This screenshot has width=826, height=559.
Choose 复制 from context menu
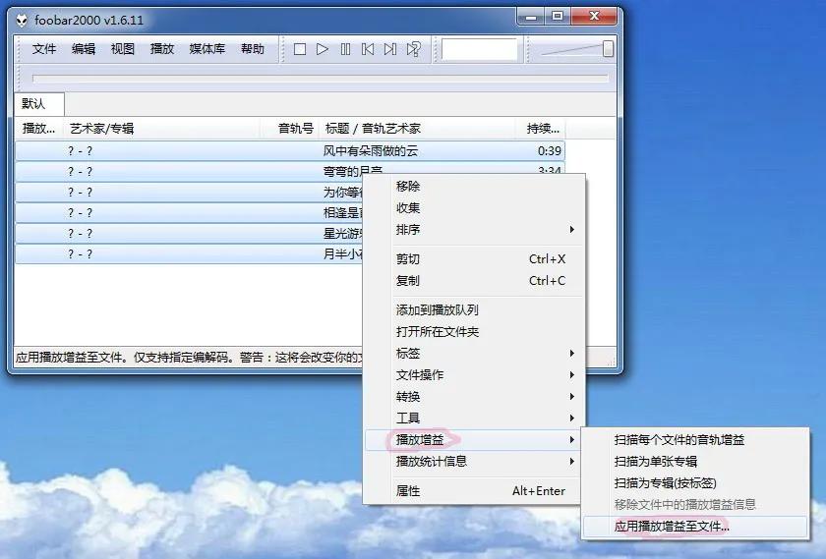tap(474, 281)
